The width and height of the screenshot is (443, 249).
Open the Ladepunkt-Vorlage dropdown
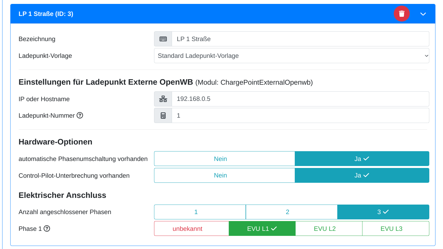tap(291, 56)
